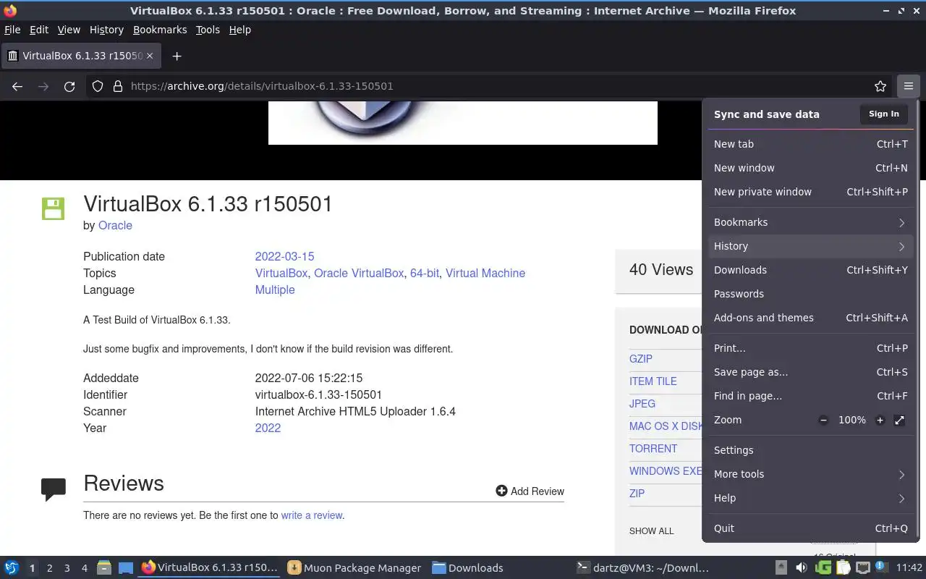The width and height of the screenshot is (926, 579).
Task: Open the Virtual Machine topic link
Action: (485, 273)
